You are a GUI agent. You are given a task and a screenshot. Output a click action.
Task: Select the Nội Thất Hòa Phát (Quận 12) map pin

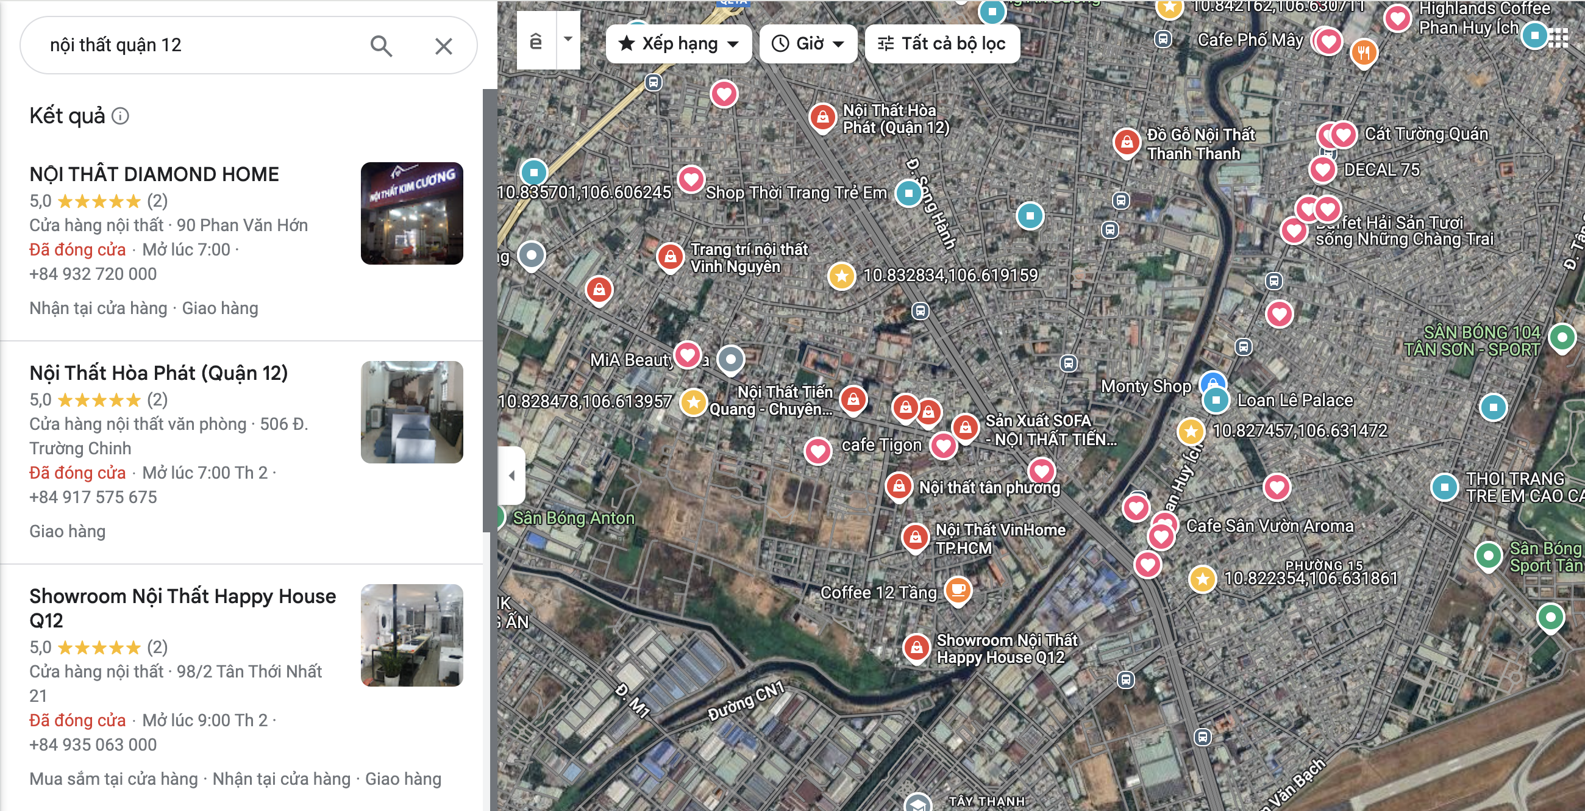pyautogui.click(x=822, y=117)
